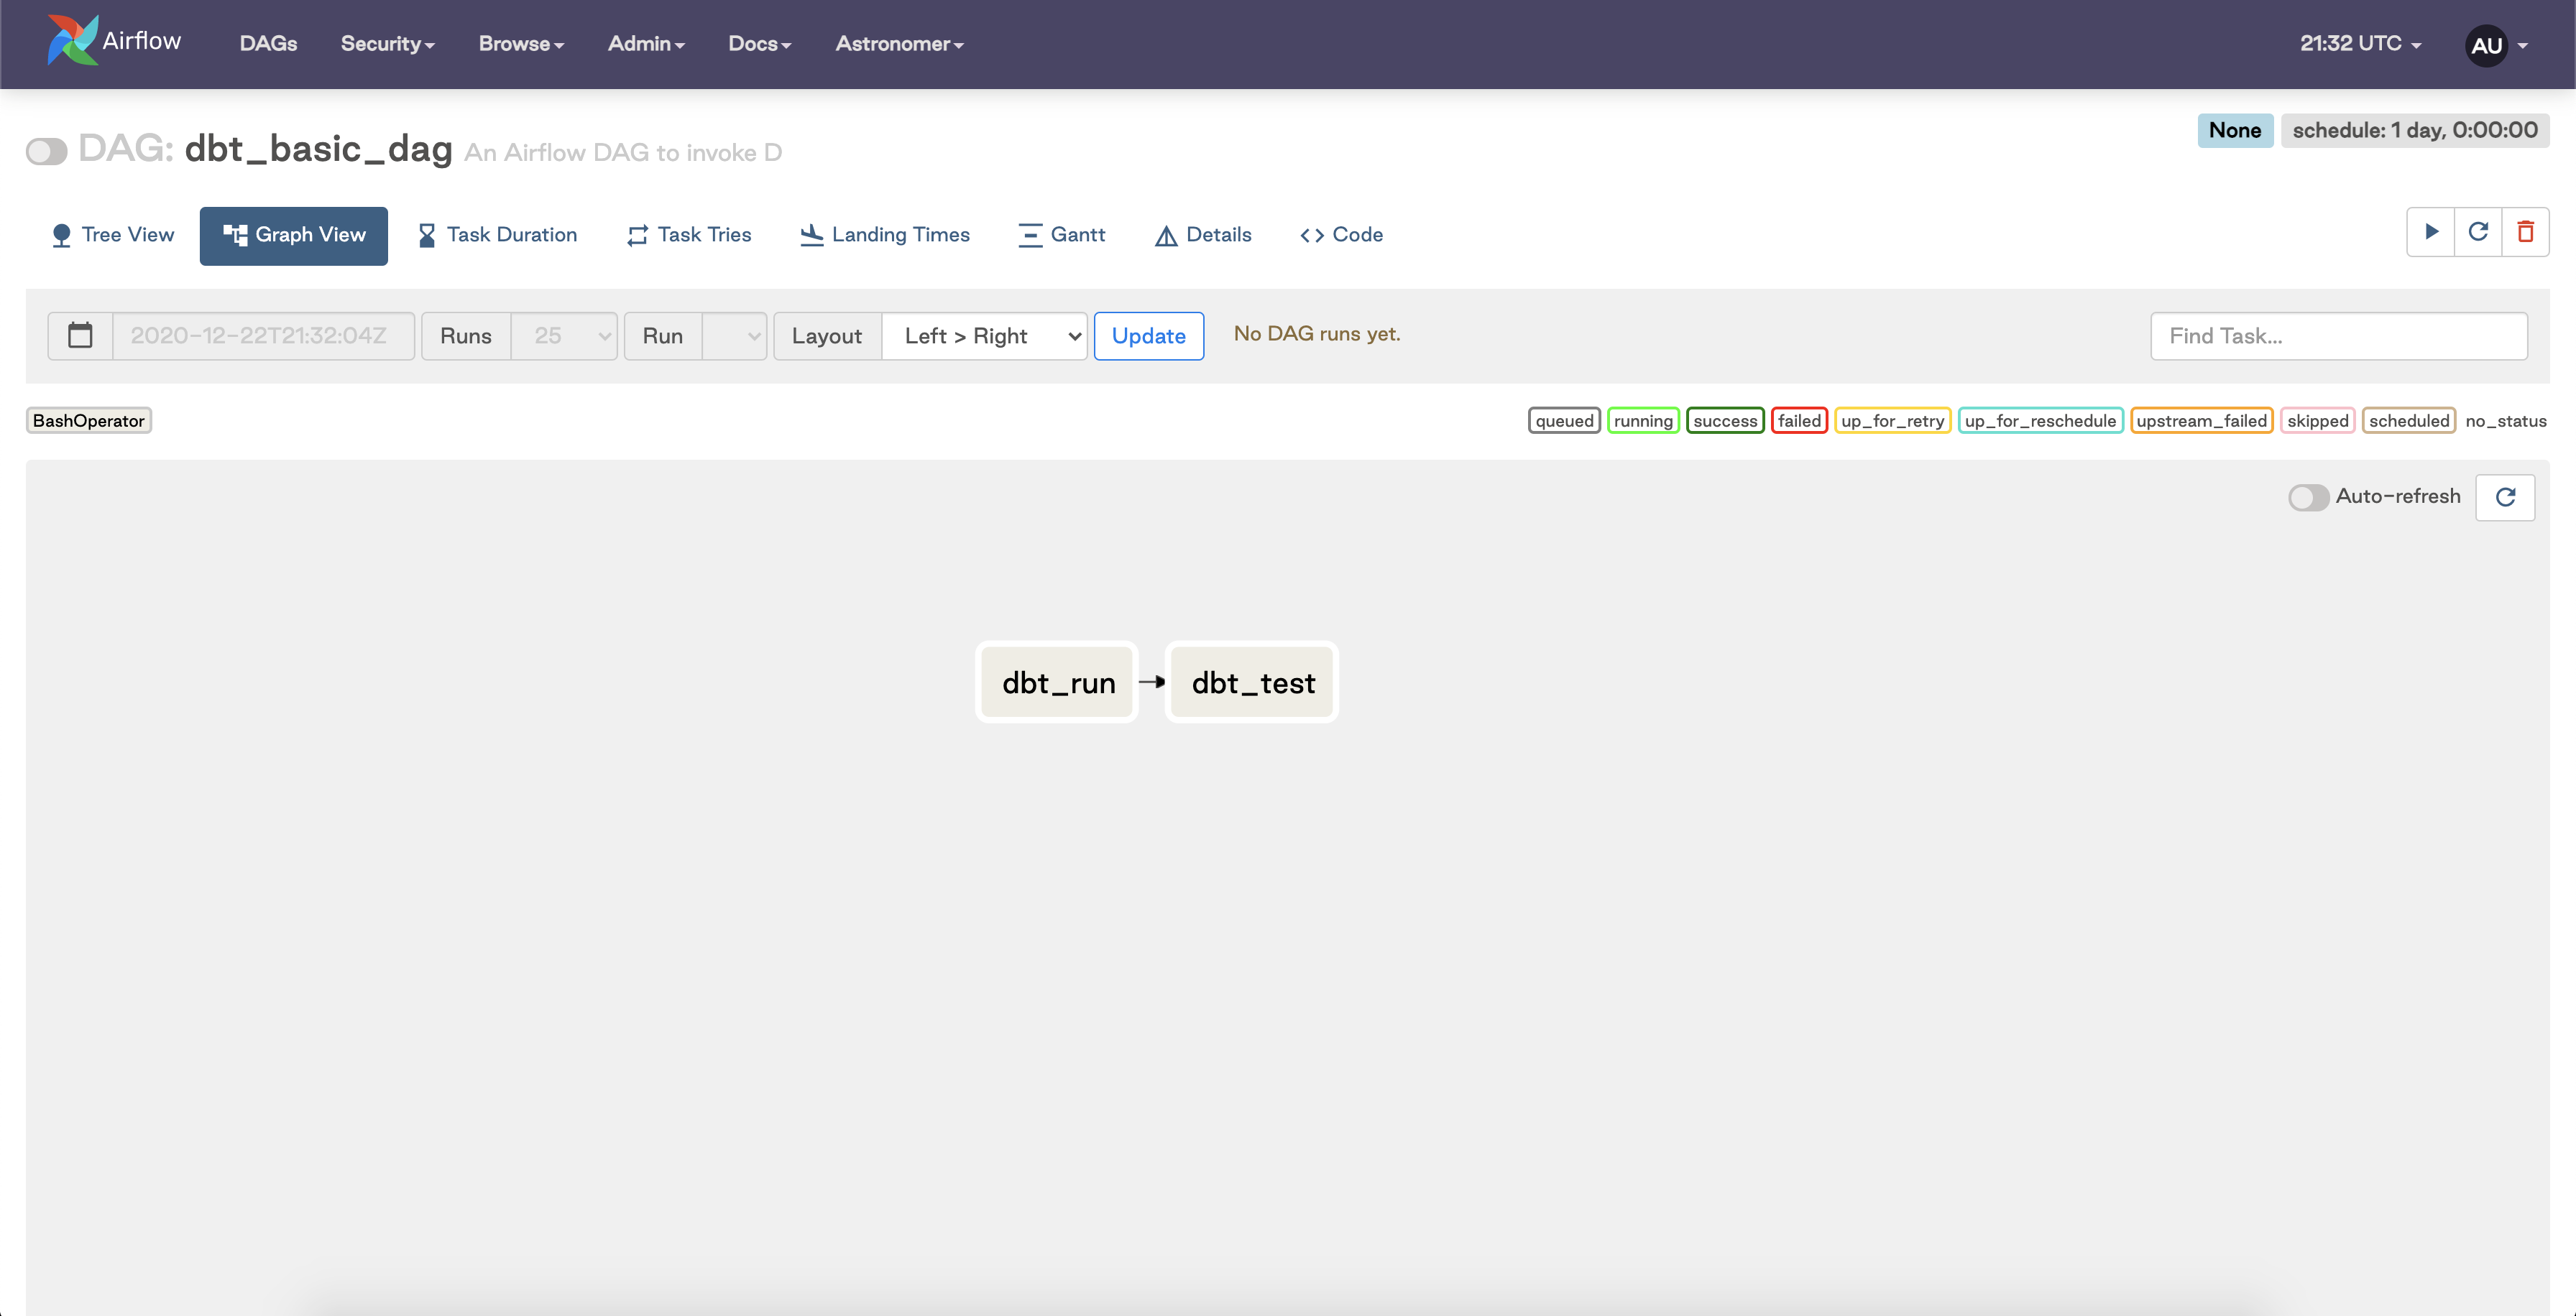Toggle the dbt_basic_dag pause switch

[x=46, y=152]
